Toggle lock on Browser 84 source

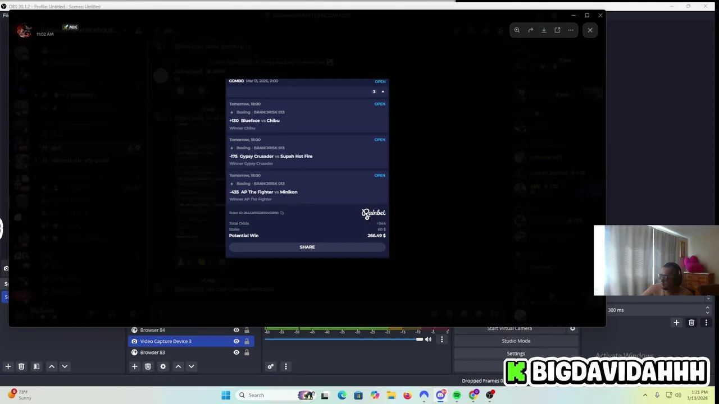(247, 330)
